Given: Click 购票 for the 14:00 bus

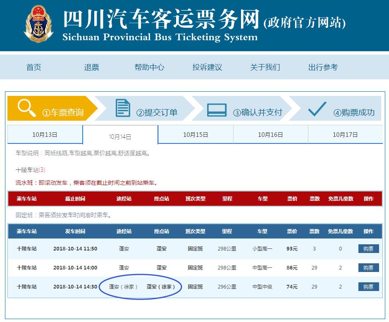Looking at the screenshot, I should click(368, 268).
